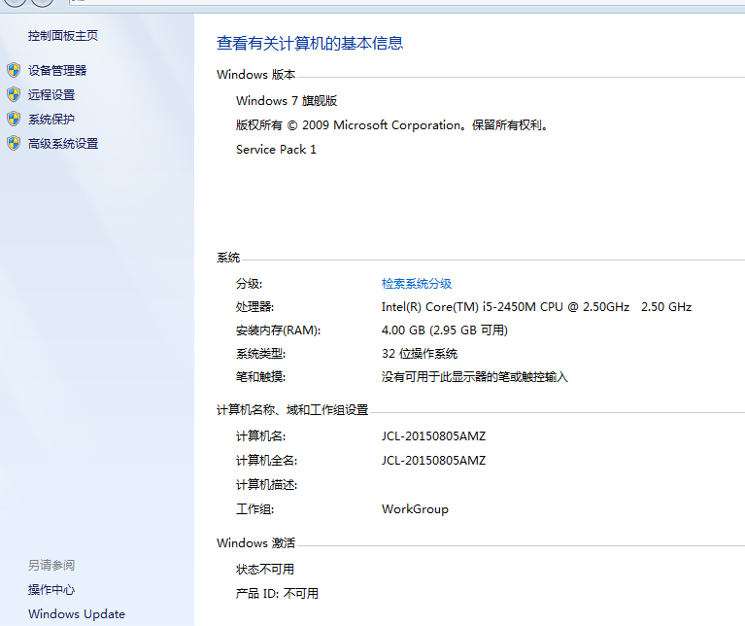Click JCL-20150805AMZ next to 计算机名
This screenshot has height=626, width=745.
pos(433,435)
